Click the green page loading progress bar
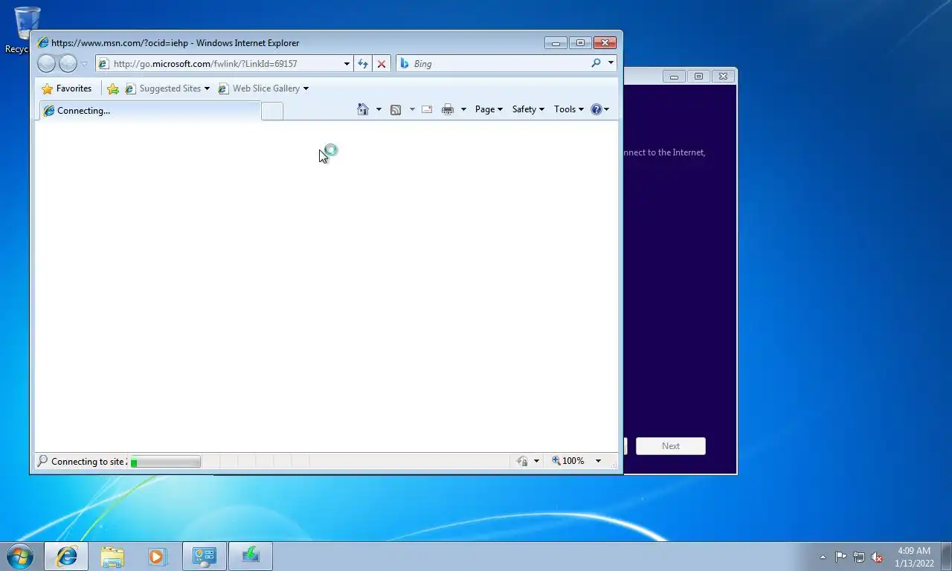 point(165,462)
